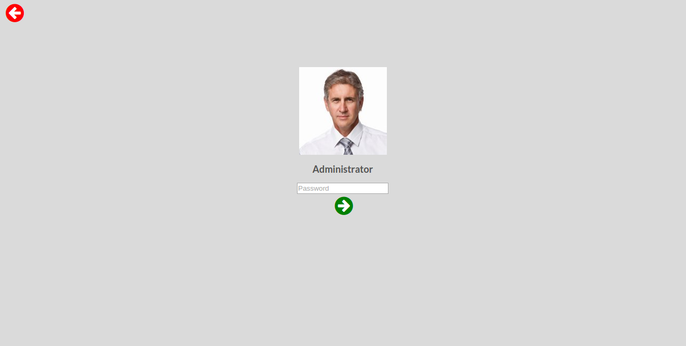
Task: Click the green circular login arrow
Action: pyautogui.click(x=344, y=206)
